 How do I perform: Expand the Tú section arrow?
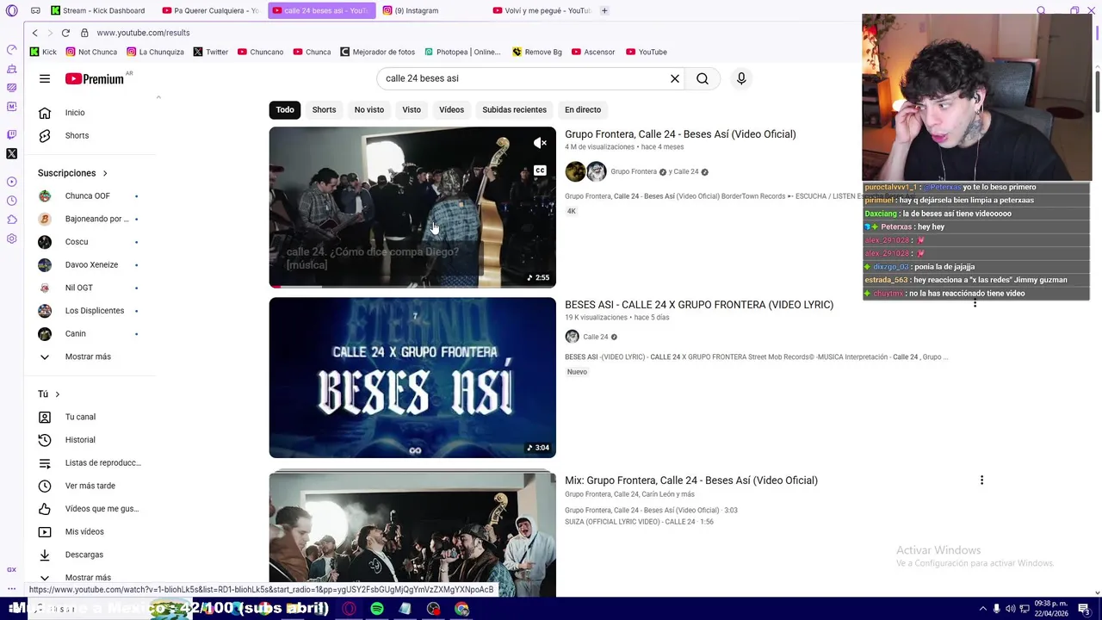[x=58, y=394]
